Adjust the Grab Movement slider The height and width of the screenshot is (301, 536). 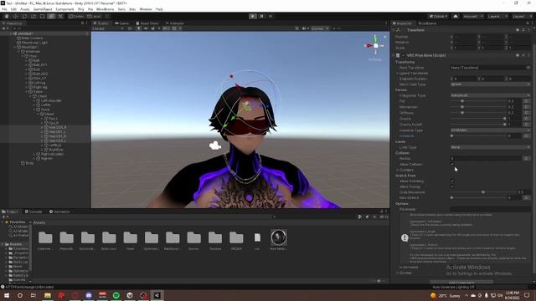483,192
